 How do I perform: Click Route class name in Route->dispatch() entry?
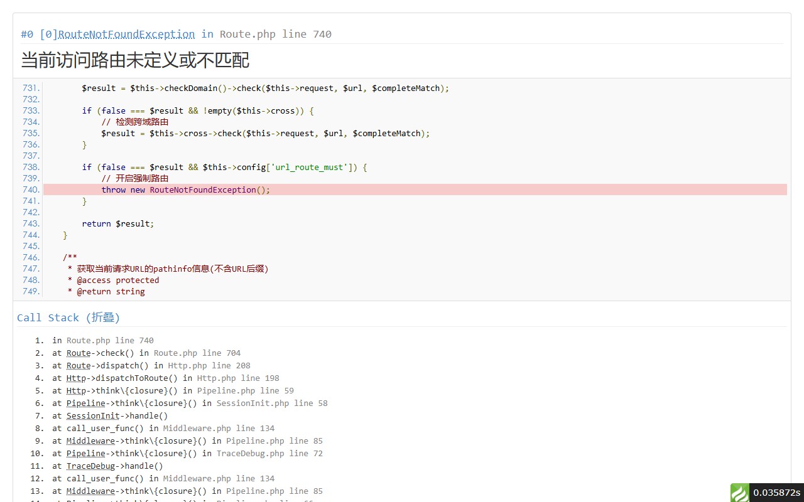[79, 365]
